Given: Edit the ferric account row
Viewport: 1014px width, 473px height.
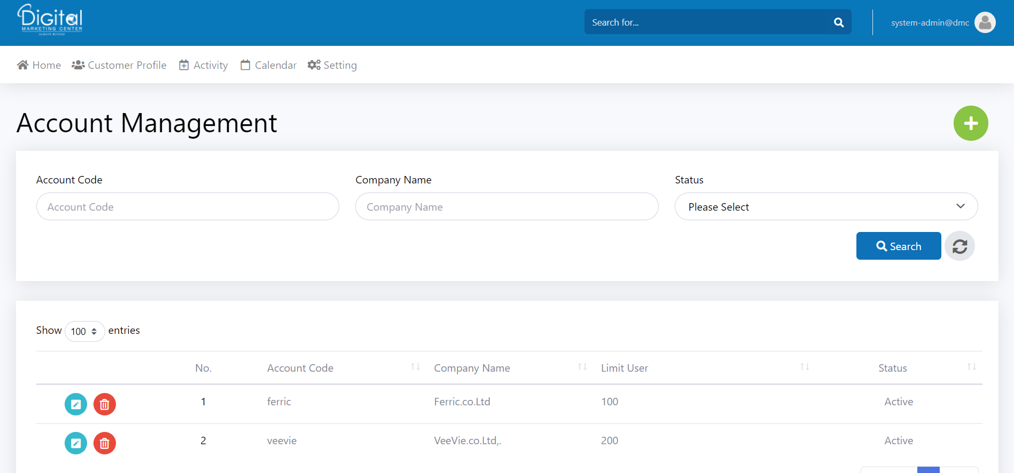Looking at the screenshot, I should [x=76, y=404].
